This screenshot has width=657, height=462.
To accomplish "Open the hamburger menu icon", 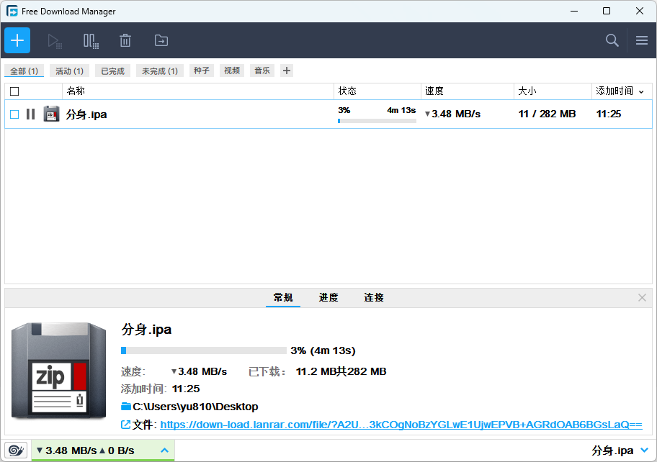I will (641, 40).
